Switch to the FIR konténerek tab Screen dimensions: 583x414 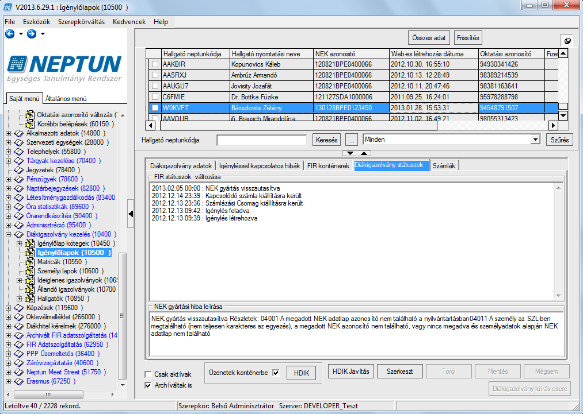pyautogui.click(x=328, y=166)
